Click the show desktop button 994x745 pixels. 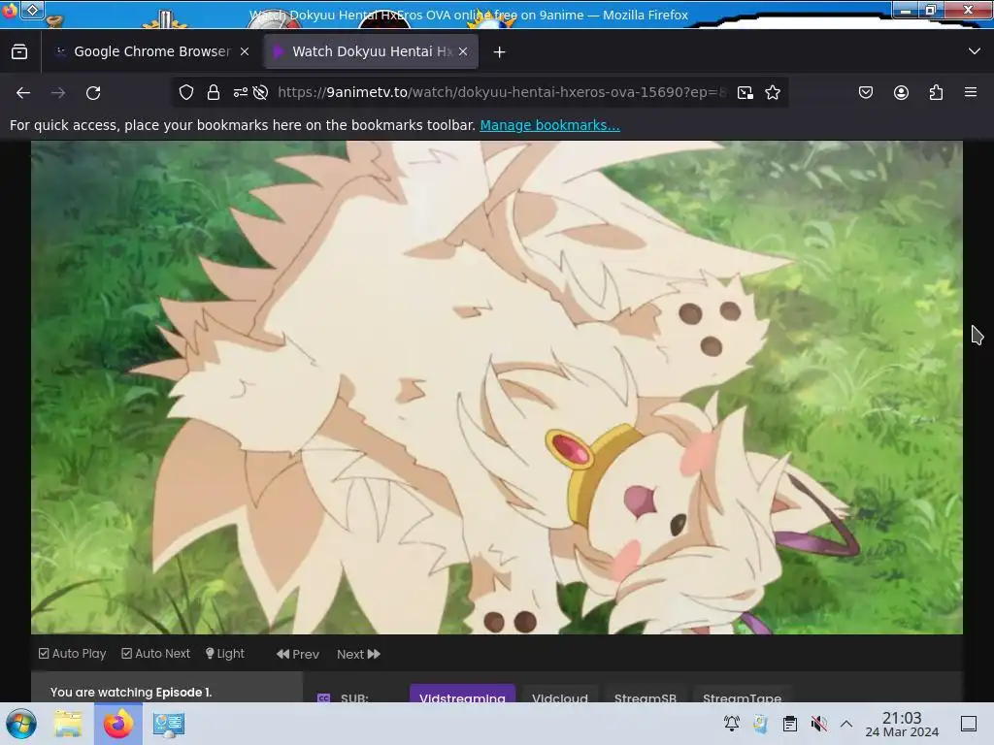click(969, 724)
